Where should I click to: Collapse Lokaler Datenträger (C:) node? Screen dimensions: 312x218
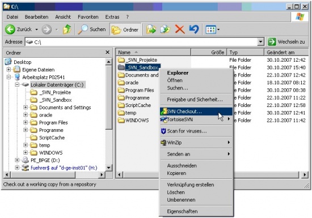coord(17,84)
